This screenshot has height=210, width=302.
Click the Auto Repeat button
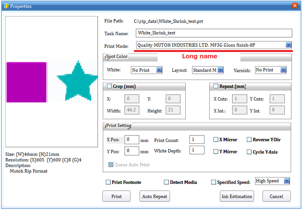[154, 196]
